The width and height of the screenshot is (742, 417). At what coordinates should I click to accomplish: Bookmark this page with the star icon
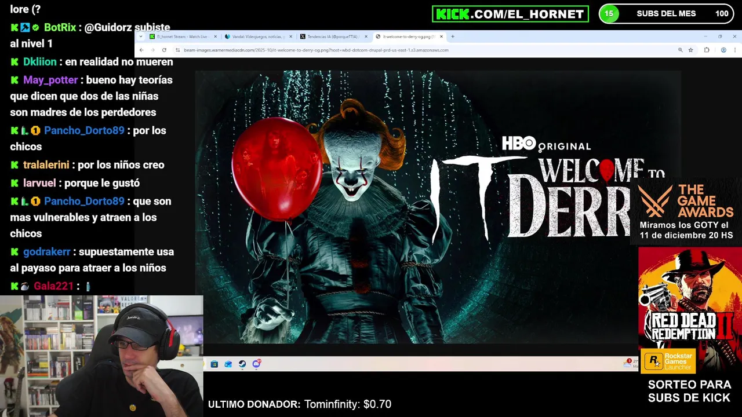pyautogui.click(x=690, y=50)
